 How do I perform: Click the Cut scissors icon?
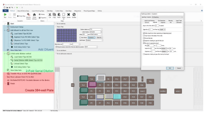tap(50, 16)
